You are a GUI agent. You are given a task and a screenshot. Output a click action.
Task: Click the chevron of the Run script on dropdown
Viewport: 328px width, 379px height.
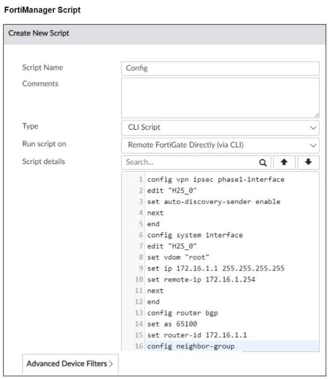click(x=313, y=146)
